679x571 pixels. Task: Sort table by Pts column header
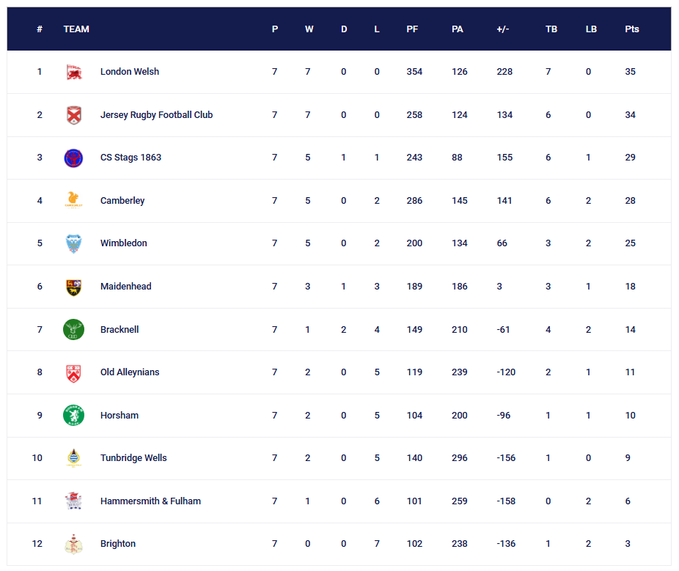pyautogui.click(x=632, y=29)
